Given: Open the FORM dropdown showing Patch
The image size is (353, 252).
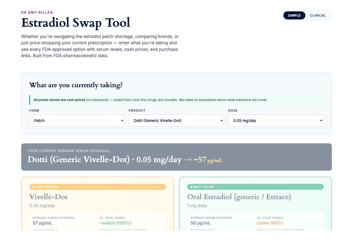Looking at the screenshot, I should pos(77,120).
